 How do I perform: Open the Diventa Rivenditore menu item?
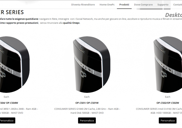[x=83, y=5]
